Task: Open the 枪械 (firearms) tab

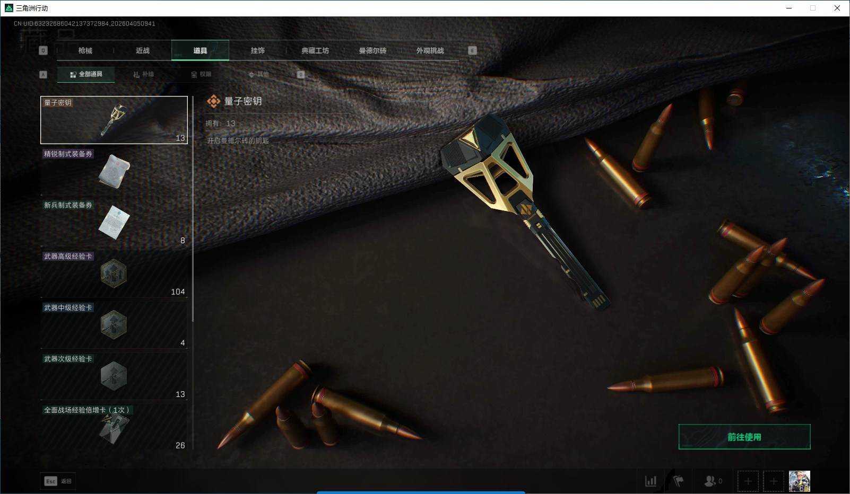Action: pos(85,50)
